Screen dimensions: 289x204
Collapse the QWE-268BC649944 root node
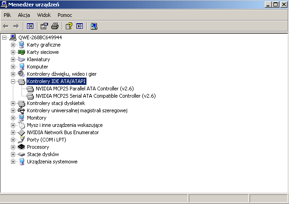coord(4,37)
